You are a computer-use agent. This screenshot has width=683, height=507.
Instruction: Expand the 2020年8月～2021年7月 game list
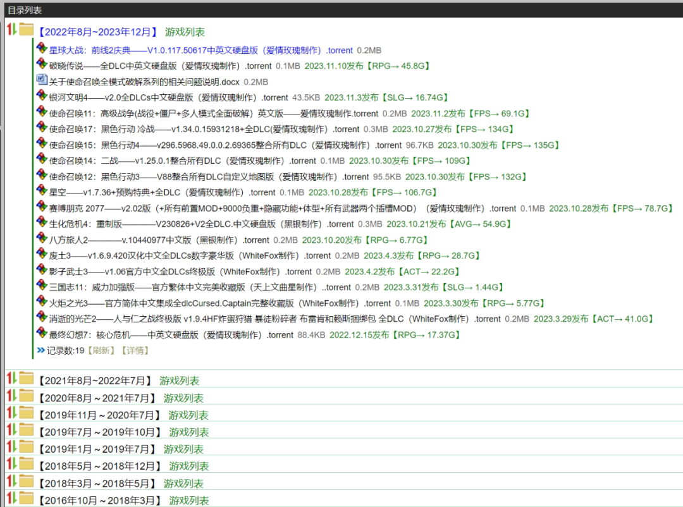pos(11,396)
